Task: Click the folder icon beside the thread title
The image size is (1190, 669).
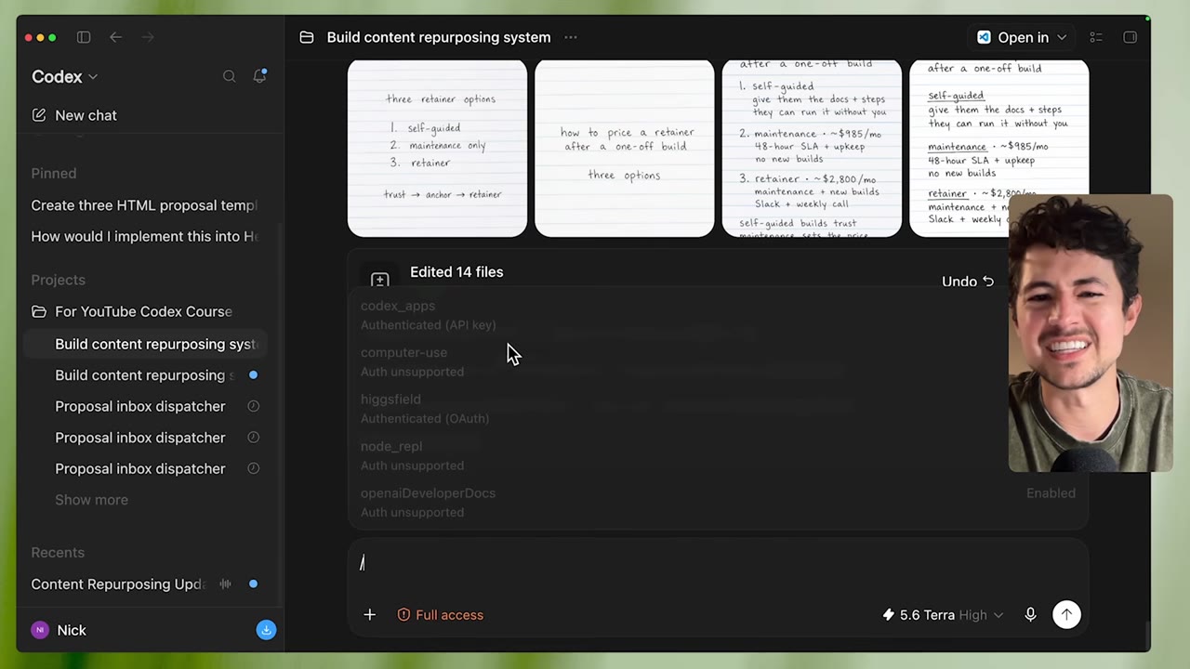Action: 306,37
